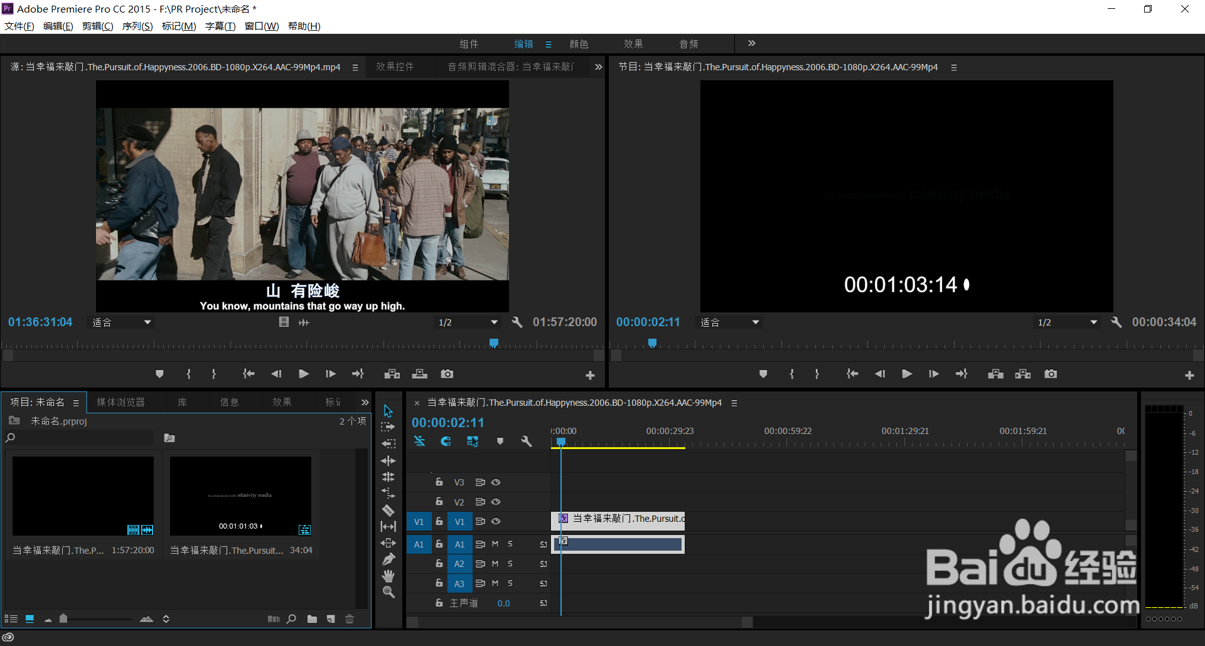Play the source monitor clip
The image size is (1205, 646).
click(x=304, y=374)
